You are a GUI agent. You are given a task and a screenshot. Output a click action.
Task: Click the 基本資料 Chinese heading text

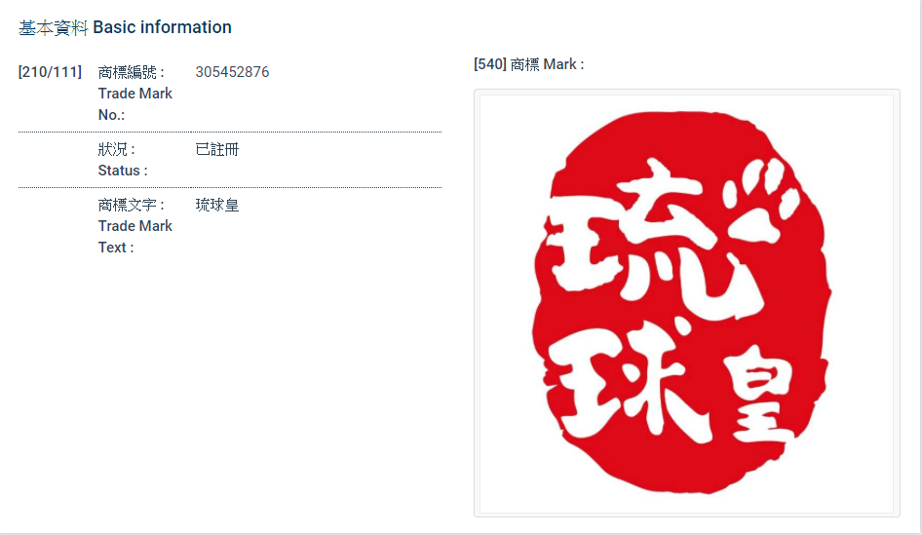(x=54, y=27)
